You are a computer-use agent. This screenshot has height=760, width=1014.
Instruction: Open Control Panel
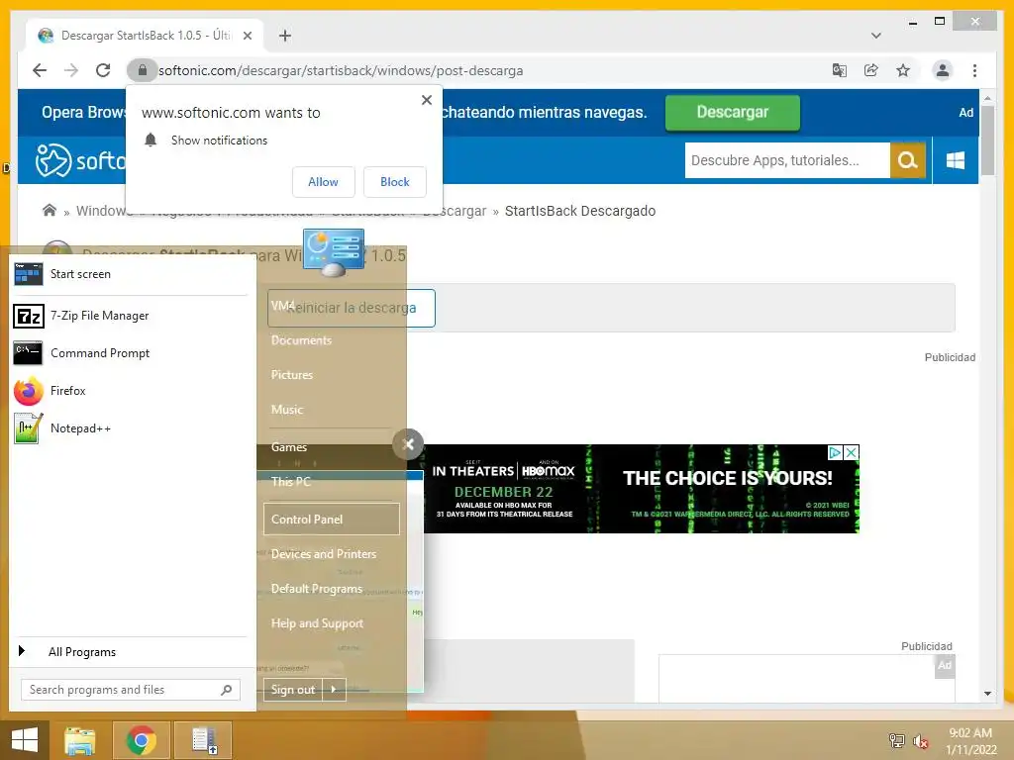[331, 519]
